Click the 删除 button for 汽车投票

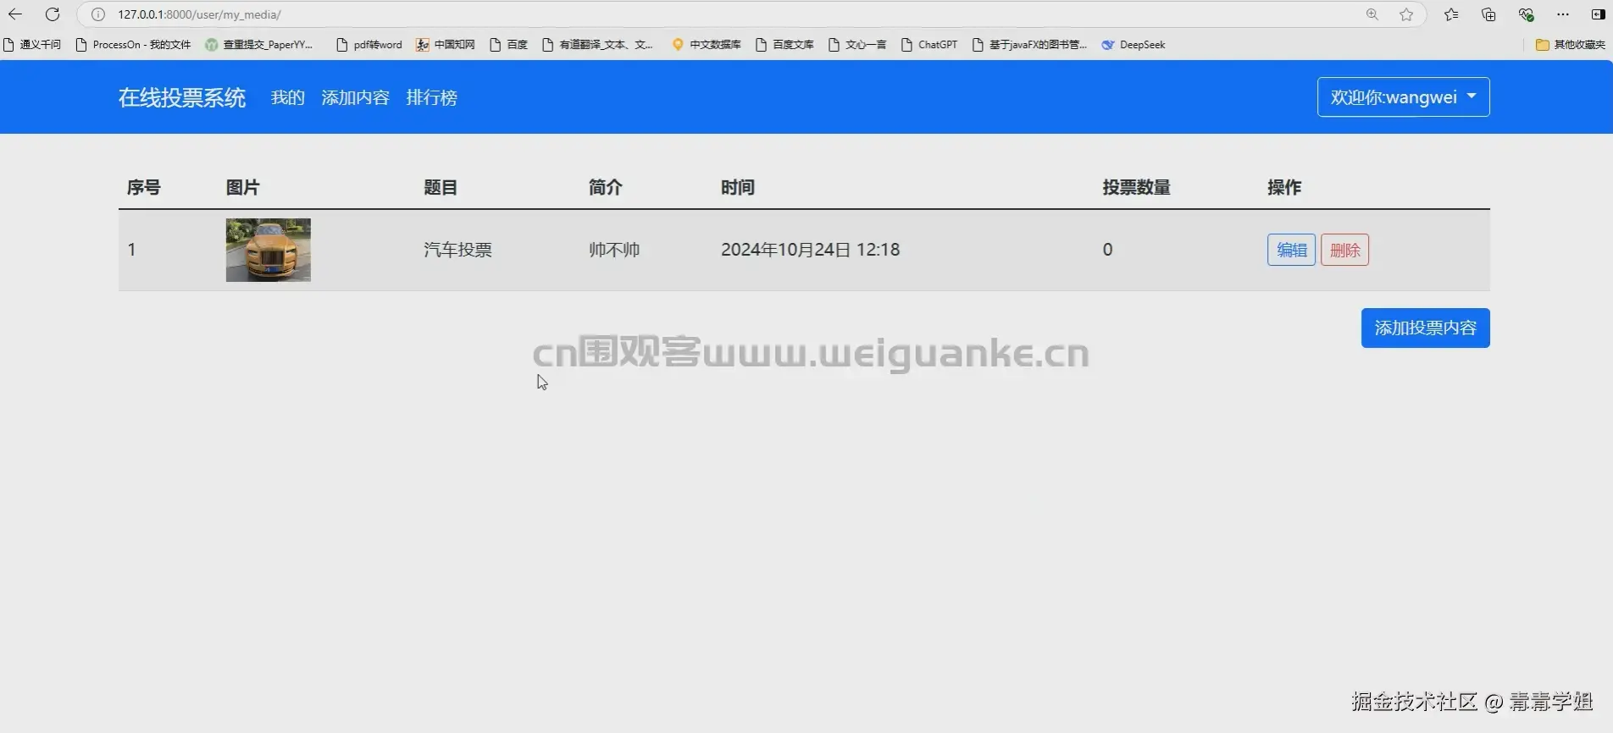[x=1344, y=250]
